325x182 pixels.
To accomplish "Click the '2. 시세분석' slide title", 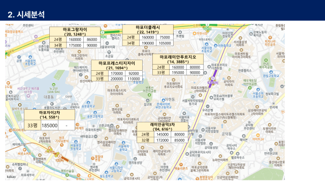I will coord(26,15).
